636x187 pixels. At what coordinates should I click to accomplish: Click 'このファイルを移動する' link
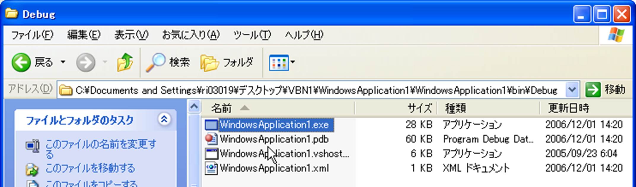90,168
